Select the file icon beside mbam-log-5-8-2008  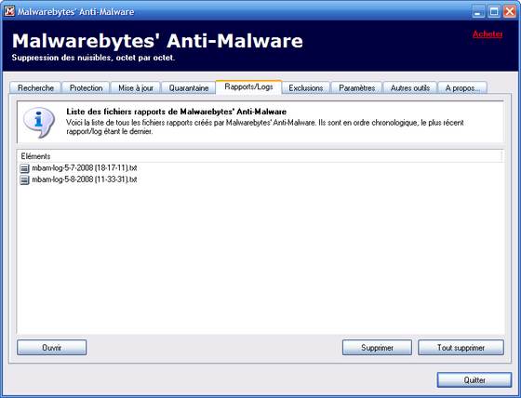[24, 180]
